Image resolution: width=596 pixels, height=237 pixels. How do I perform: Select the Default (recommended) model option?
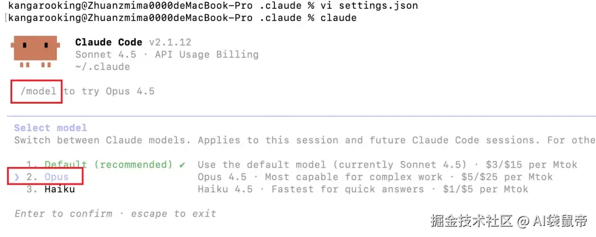point(108,164)
